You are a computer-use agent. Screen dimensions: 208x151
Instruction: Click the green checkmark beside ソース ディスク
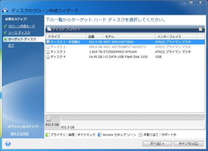coord(5,33)
